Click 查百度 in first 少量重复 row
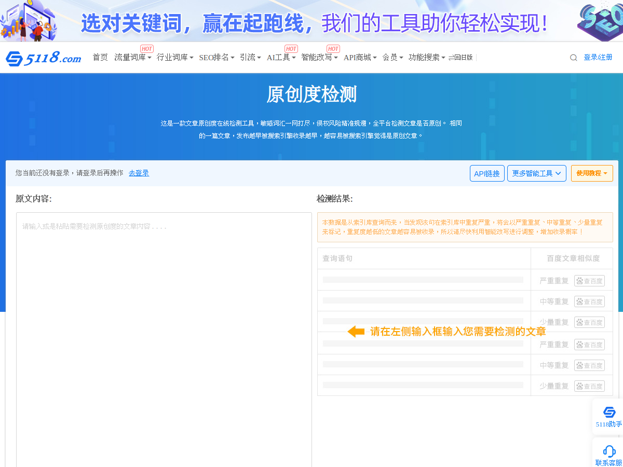Screen dimensions: 623x467 pyautogui.click(x=589, y=322)
